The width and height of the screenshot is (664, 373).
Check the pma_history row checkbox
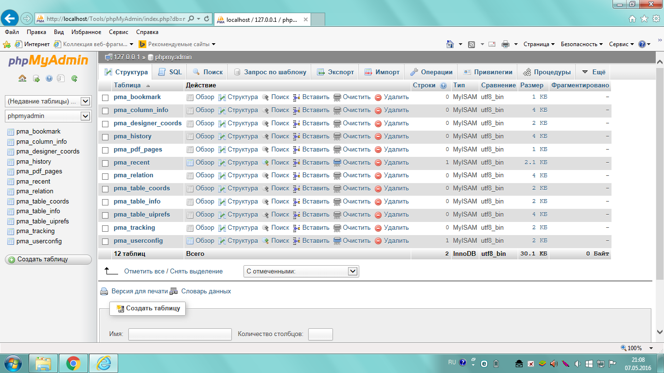[105, 137]
